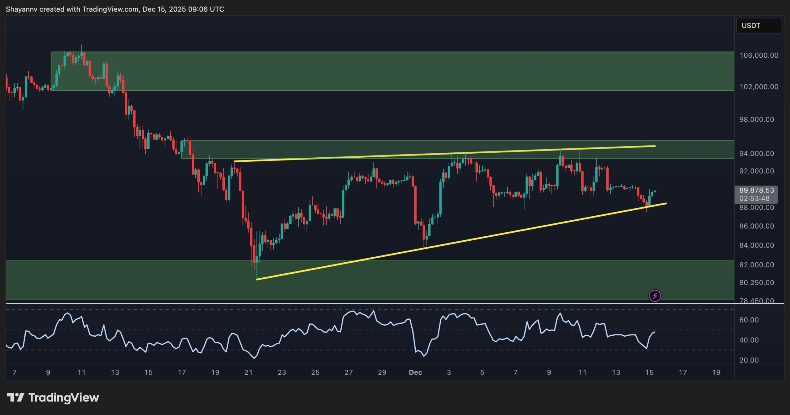Image resolution: width=790 pixels, height=415 pixels.
Task: Open the USDT currency selector
Action: pos(759,26)
